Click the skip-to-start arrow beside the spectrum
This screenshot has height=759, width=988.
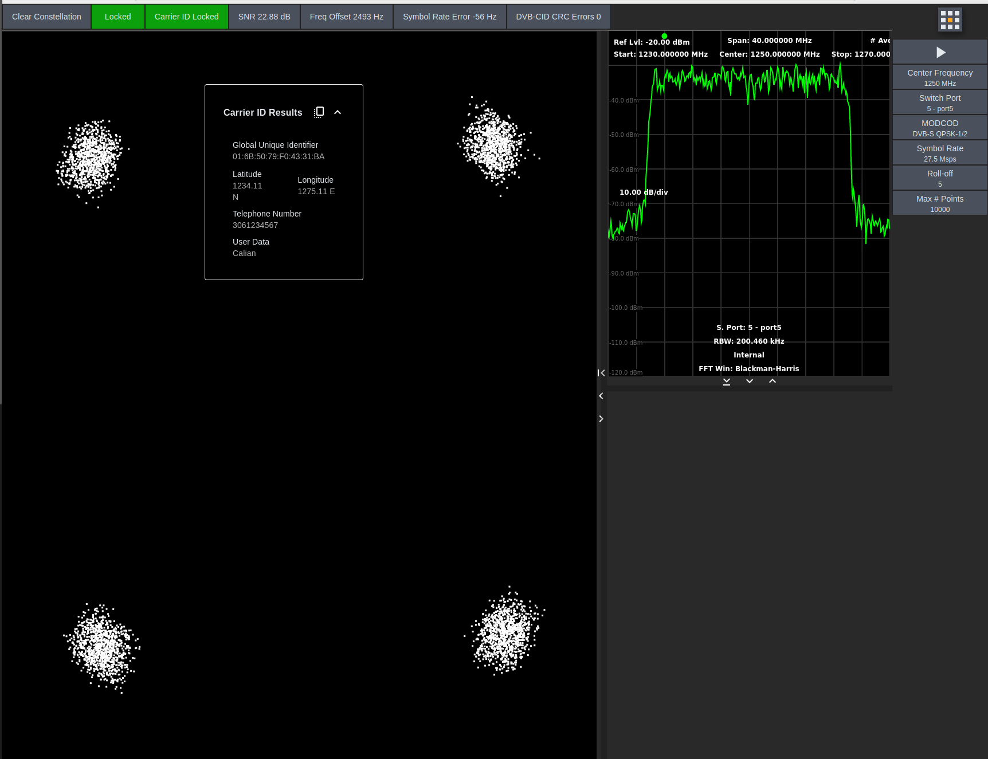pyautogui.click(x=601, y=373)
